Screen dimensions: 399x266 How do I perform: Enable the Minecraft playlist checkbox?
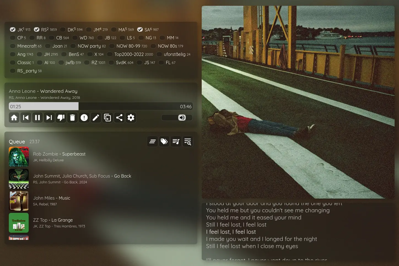[x=13, y=46]
